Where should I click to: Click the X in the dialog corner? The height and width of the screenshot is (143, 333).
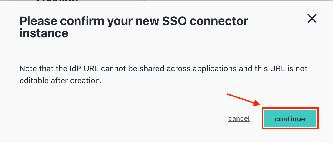[312, 18]
